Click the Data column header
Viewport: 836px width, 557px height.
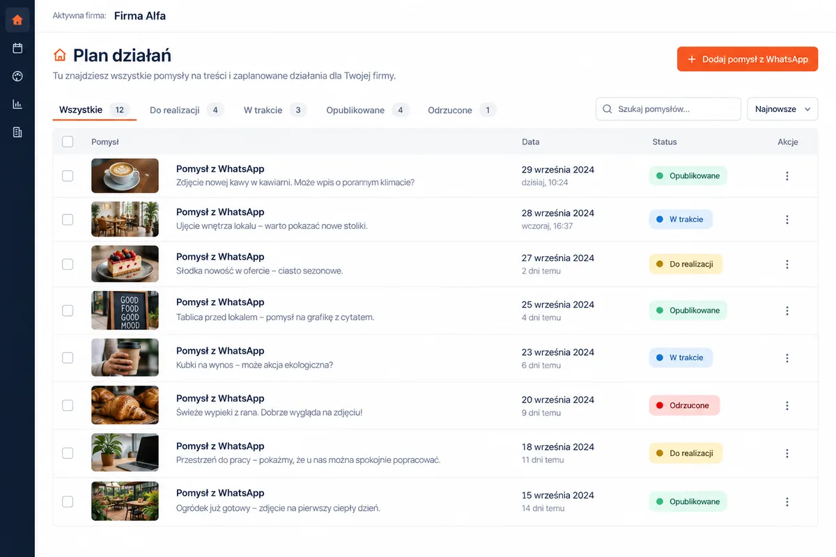pos(531,141)
